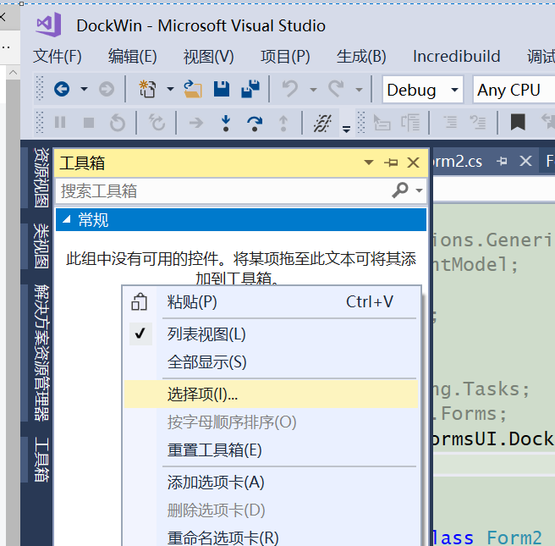This screenshot has height=546, width=555.
Task: Open the Undo history dropdown arrow
Action: click(x=313, y=90)
